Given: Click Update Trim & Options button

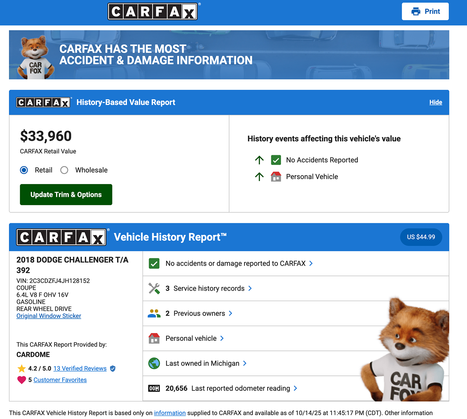Looking at the screenshot, I should [x=66, y=195].
